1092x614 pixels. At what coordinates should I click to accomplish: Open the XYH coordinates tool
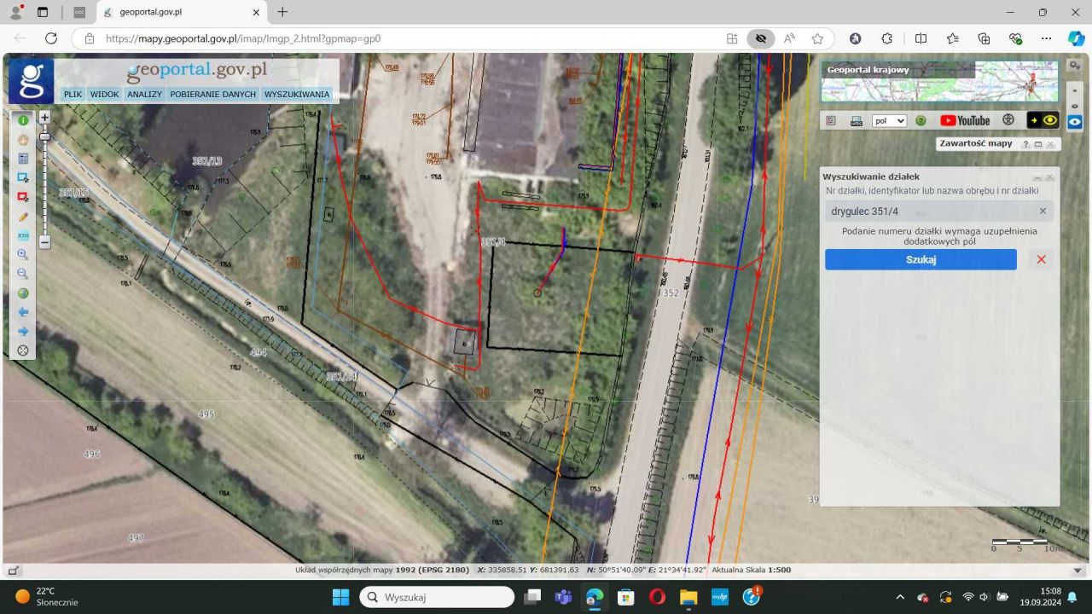click(23, 235)
